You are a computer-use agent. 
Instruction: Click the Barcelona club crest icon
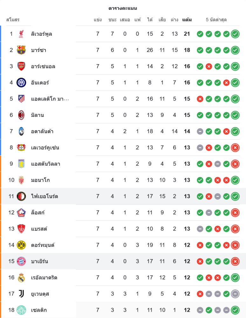point(21,50)
